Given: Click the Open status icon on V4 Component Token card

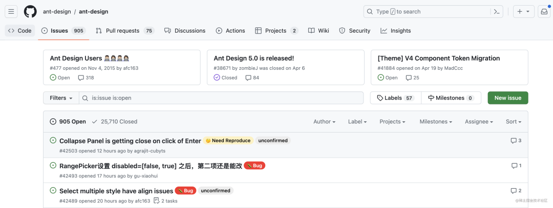Looking at the screenshot, I should coord(380,77).
